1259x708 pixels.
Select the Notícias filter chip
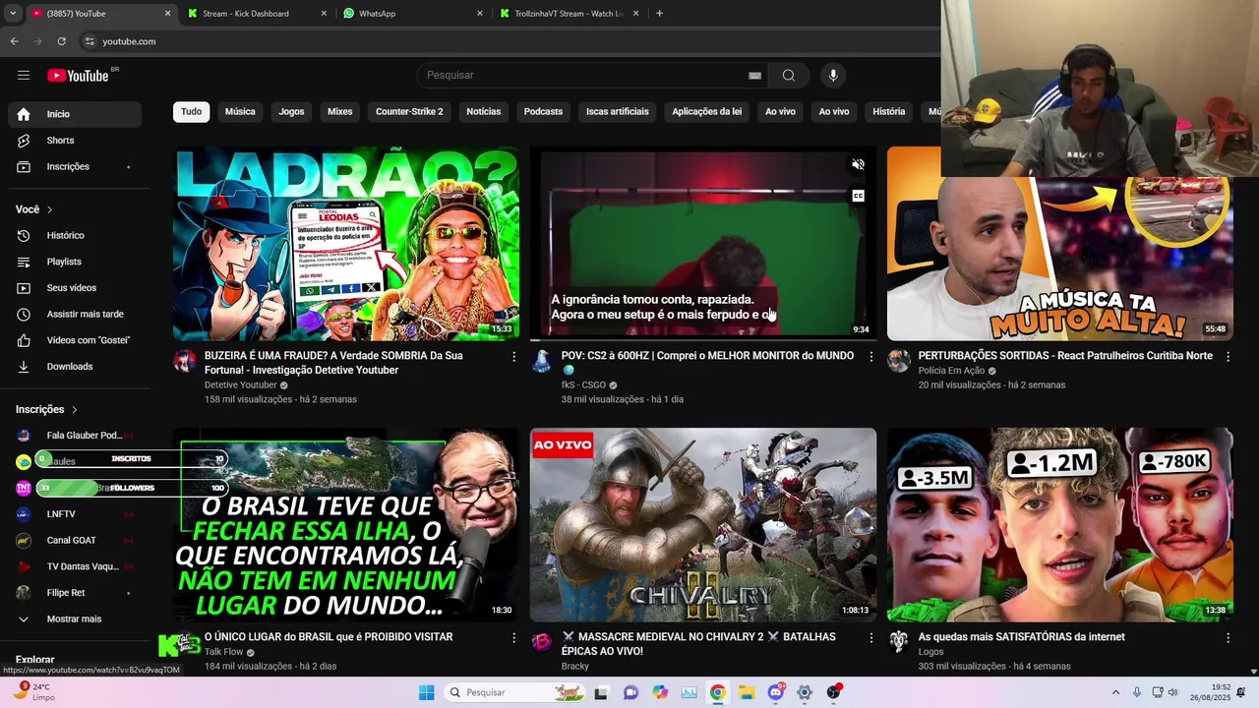coord(483,112)
